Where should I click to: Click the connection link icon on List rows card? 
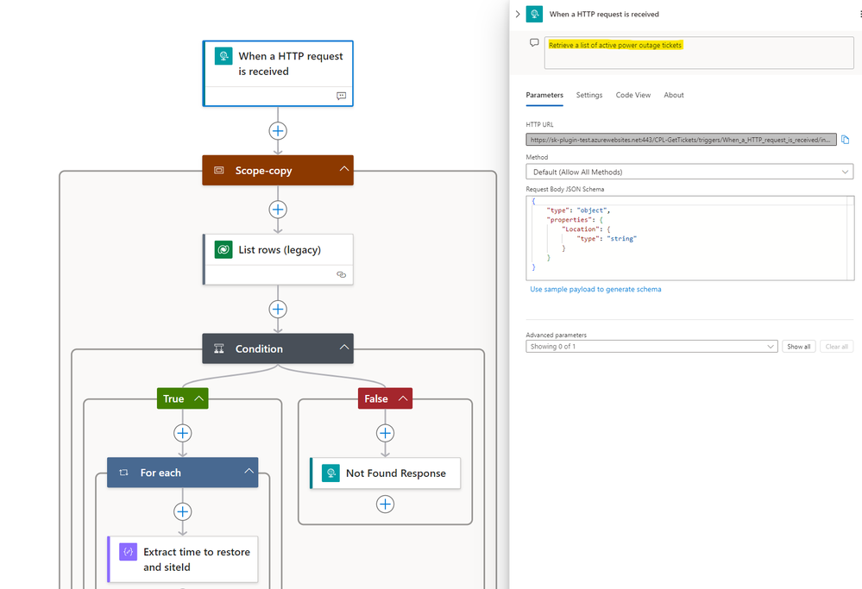coord(342,274)
